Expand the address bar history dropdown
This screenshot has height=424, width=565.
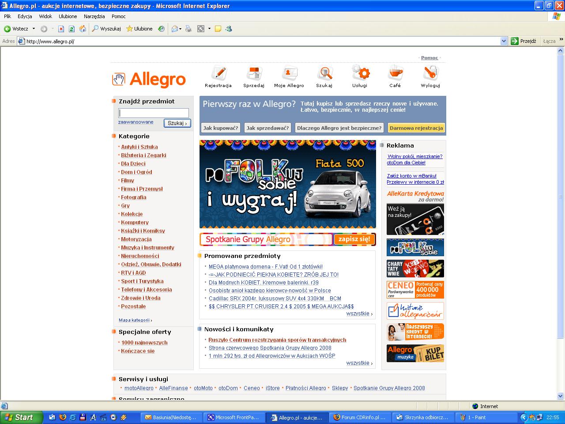tap(504, 41)
